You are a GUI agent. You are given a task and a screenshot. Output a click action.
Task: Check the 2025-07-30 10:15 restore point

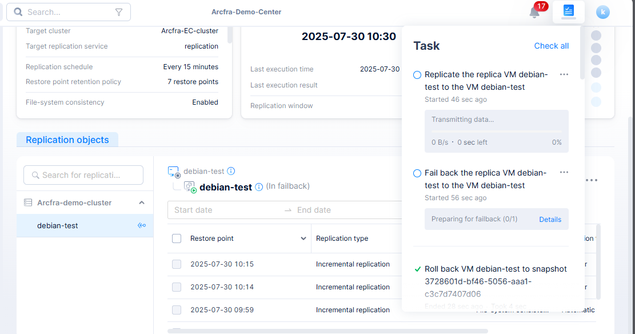click(177, 264)
